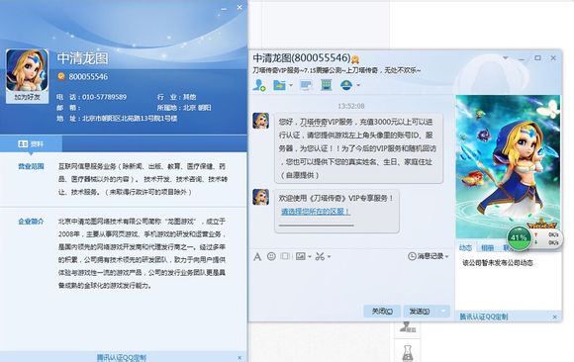Click the message input area in chat
This screenshot has width=574, height=362.
(x=351, y=283)
